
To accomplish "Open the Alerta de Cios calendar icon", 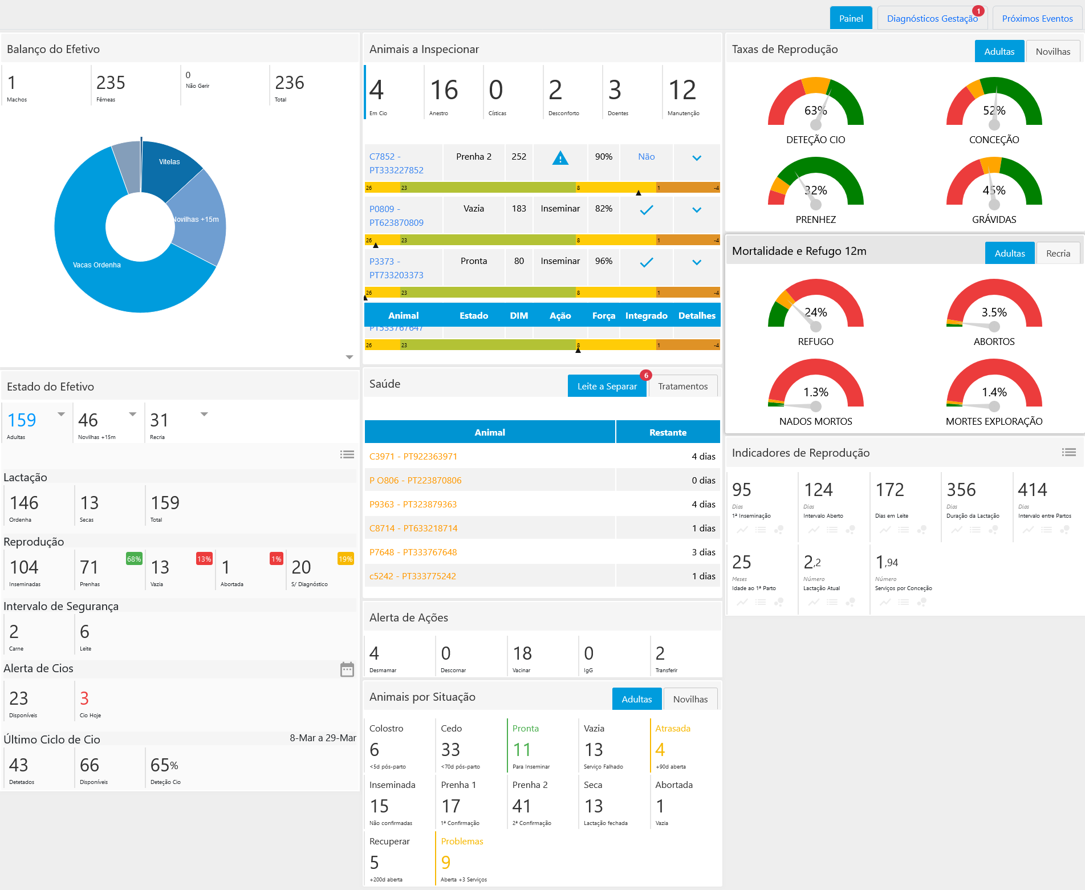I will [347, 669].
